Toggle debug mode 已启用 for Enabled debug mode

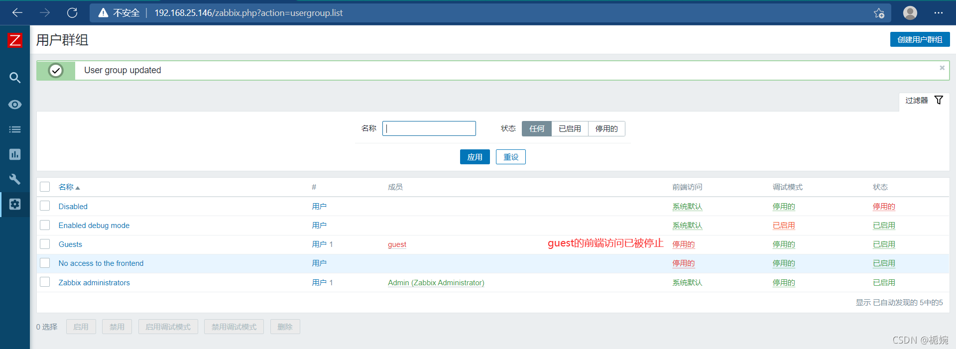tap(784, 226)
